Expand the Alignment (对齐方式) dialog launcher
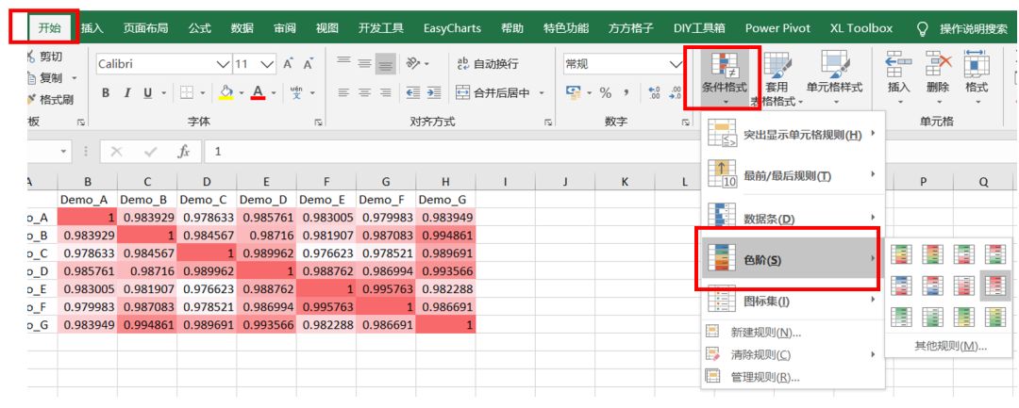The height and width of the screenshot is (408, 1019). 549,122
